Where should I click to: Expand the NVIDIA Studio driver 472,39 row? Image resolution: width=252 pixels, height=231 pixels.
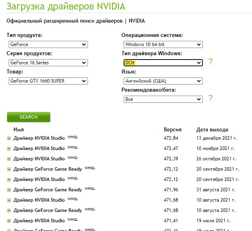coord(9,159)
